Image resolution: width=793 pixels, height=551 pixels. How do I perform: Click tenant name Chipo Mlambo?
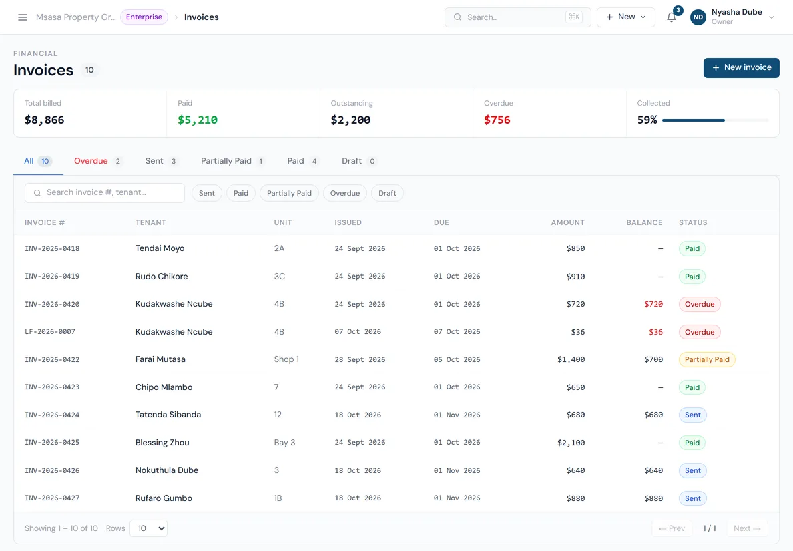pyautogui.click(x=164, y=387)
